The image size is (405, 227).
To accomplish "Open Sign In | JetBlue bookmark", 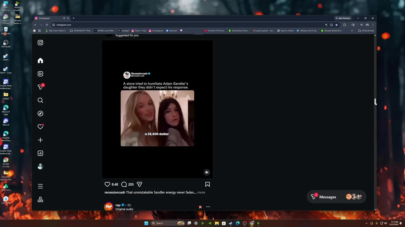I will (285, 31).
